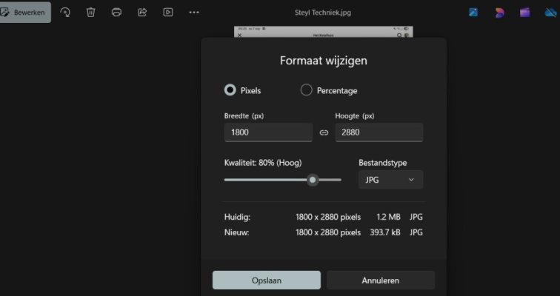This screenshot has width=560, height=296.
Task: Select the Pixels radio button
Action: (x=230, y=90)
